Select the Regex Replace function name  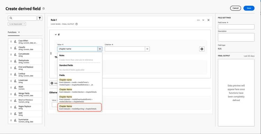[x=25, y=106]
